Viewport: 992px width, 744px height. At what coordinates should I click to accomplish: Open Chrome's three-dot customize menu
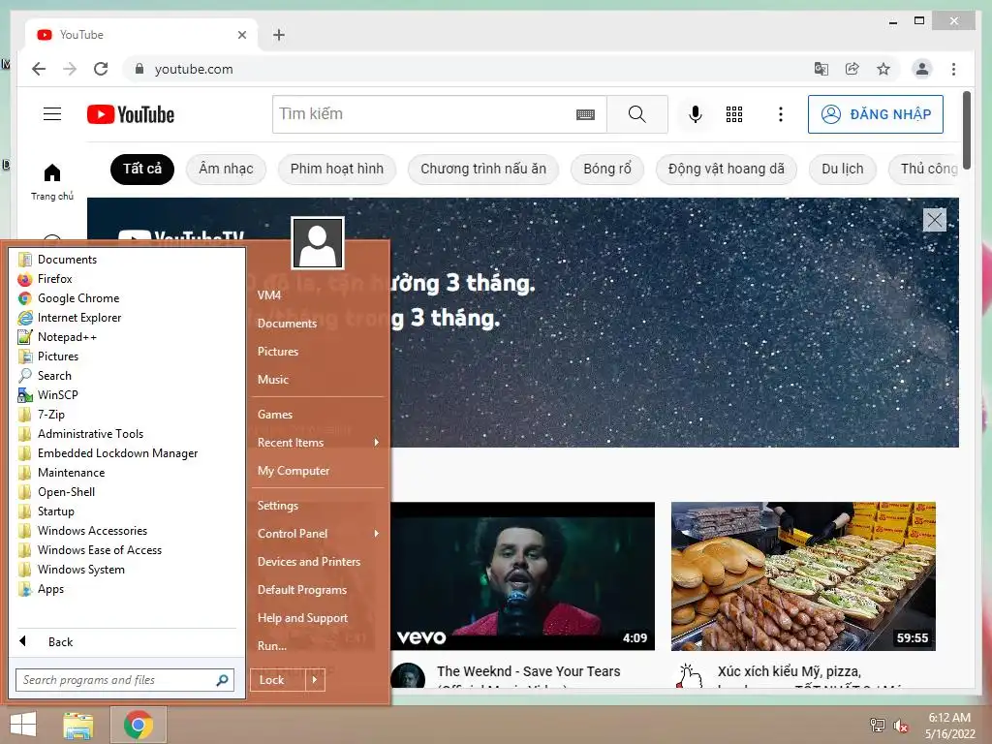coord(953,69)
